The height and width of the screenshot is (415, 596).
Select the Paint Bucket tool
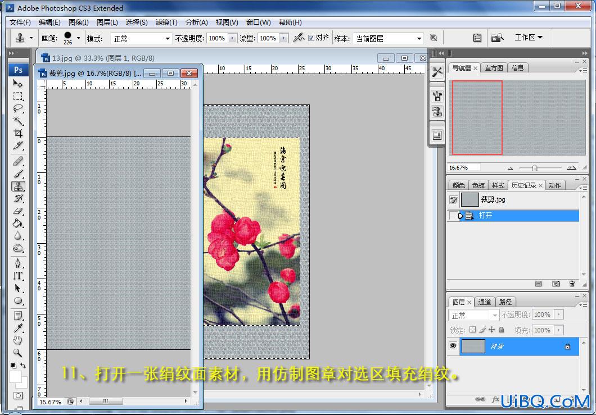[x=18, y=224]
